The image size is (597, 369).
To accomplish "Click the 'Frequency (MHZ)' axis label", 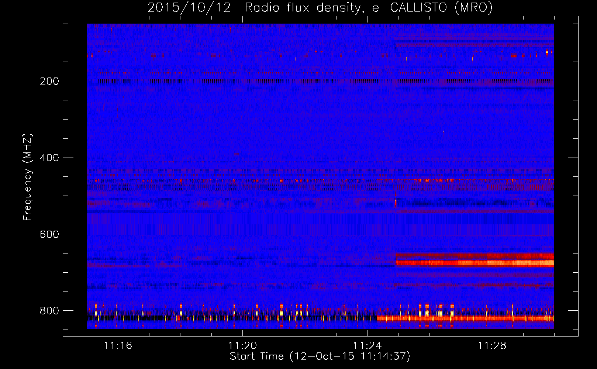I will (x=27, y=177).
